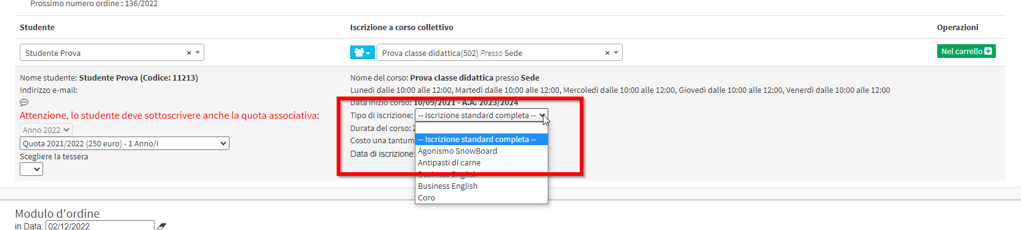The width and height of the screenshot is (1021, 230).
Task: Click the Nel carrello button
Action: tap(966, 51)
